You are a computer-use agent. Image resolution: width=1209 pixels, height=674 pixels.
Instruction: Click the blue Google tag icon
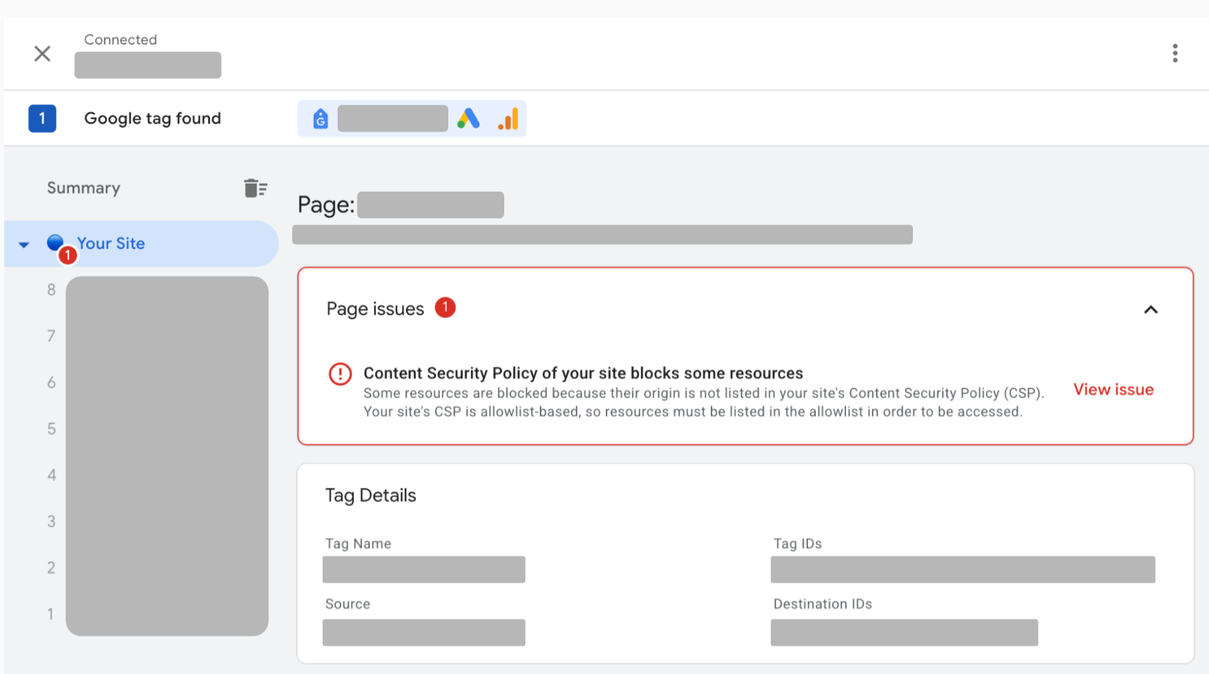tap(319, 118)
